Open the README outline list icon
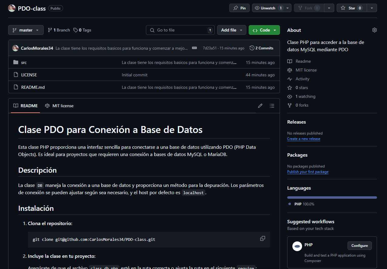The image size is (387, 269). click(272, 106)
